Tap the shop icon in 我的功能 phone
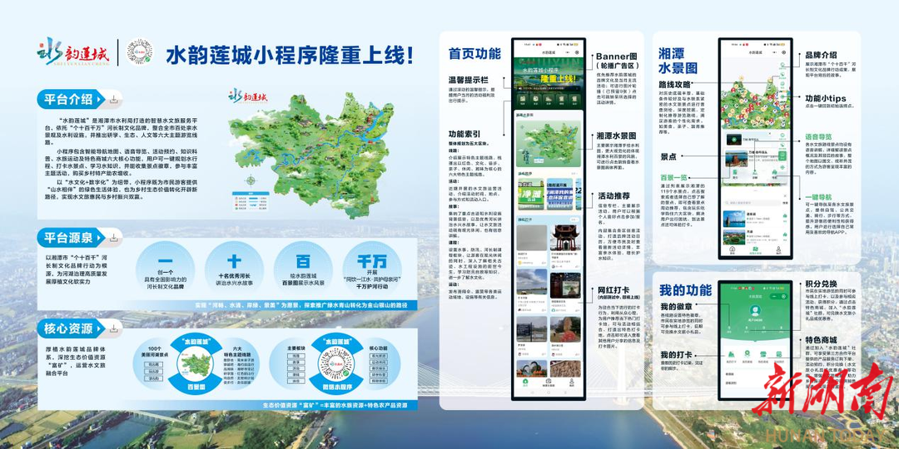The image size is (899, 449). pos(762,354)
